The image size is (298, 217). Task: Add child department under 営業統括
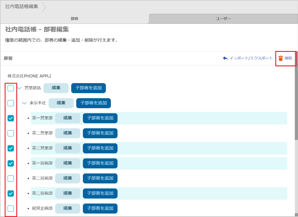pos(88,88)
